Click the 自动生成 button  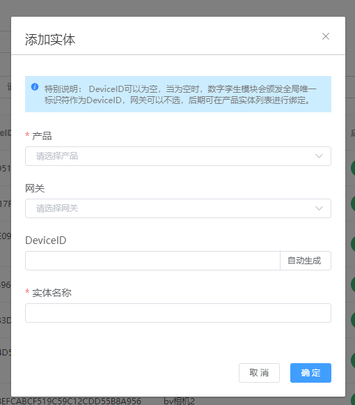(x=306, y=261)
